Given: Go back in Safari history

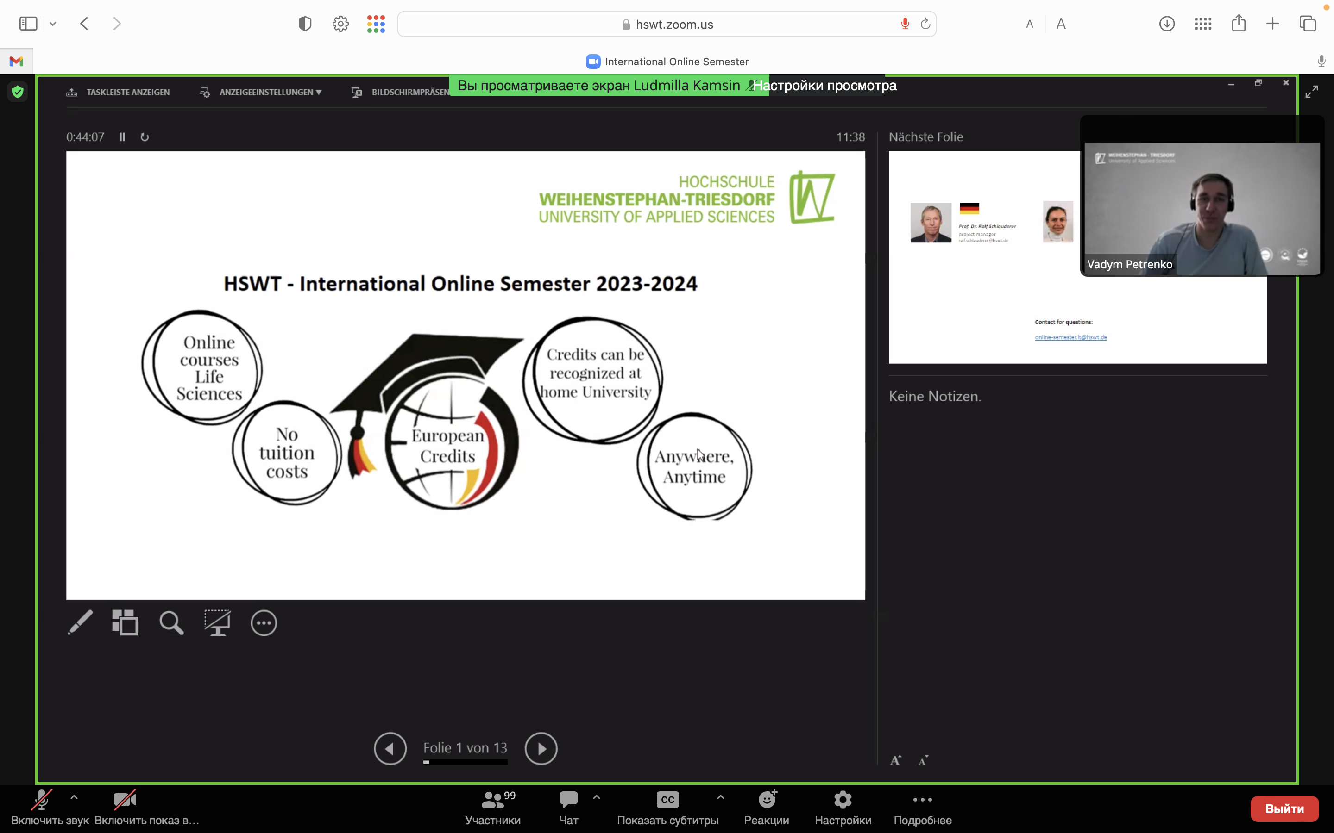Looking at the screenshot, I should tap(84, 24).
